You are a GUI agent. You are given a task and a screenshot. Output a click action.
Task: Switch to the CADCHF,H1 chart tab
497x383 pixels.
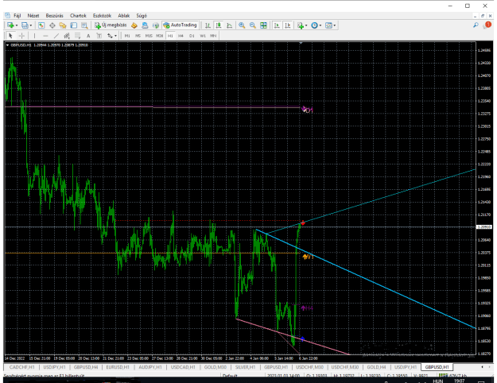tap(21, 367)
